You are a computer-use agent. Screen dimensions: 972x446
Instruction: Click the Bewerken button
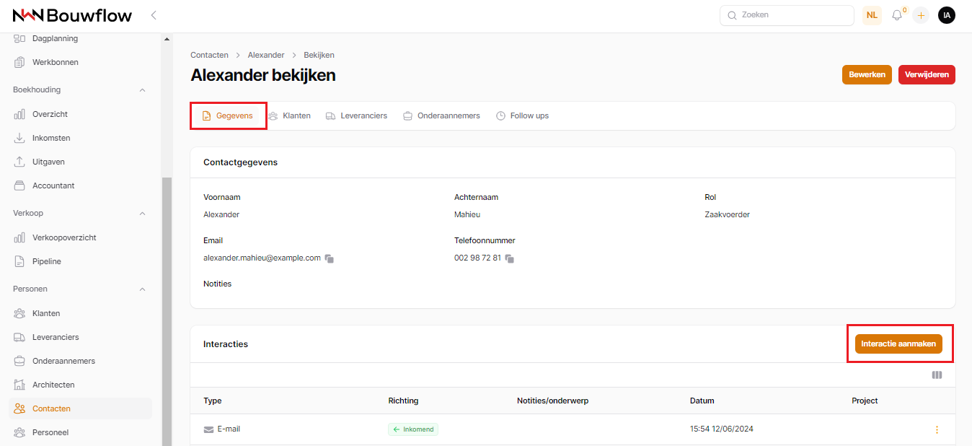tap(867, 75)
